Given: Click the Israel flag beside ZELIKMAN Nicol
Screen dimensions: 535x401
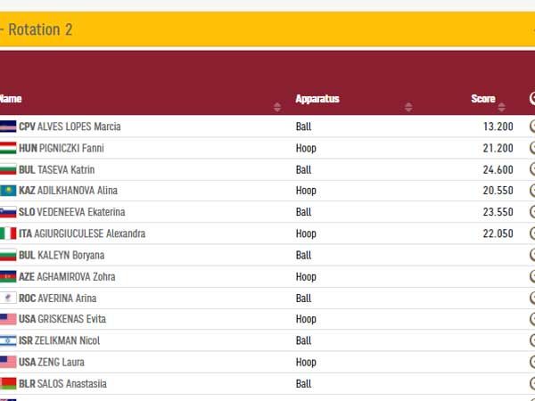Looking at the screenshot, I should 8,340.
